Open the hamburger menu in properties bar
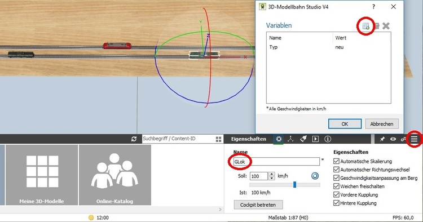Image resolution: width=423 pixels, height=222 pixels. coord(414,139)
